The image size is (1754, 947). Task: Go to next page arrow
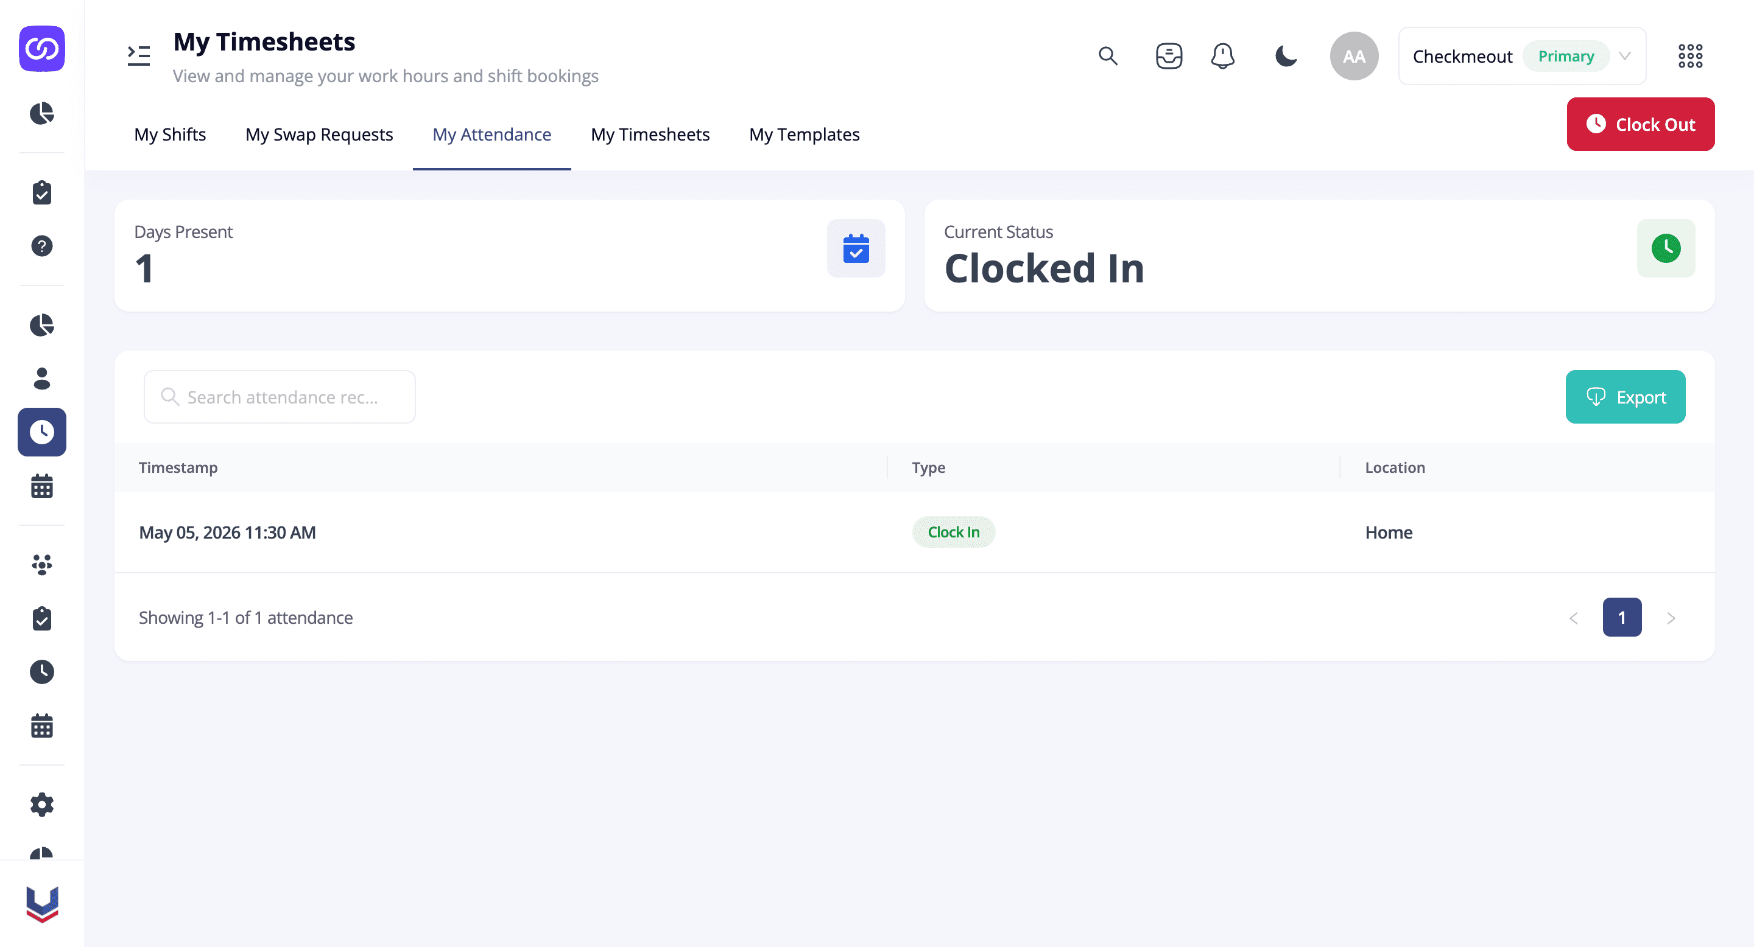[1671, 618]
